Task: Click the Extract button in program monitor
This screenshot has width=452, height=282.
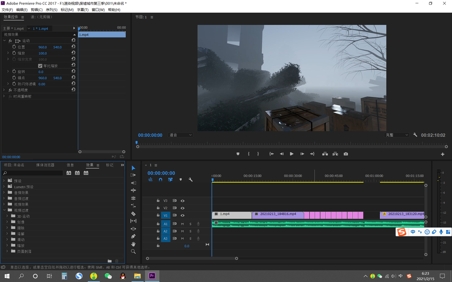Action: point(335,154)
